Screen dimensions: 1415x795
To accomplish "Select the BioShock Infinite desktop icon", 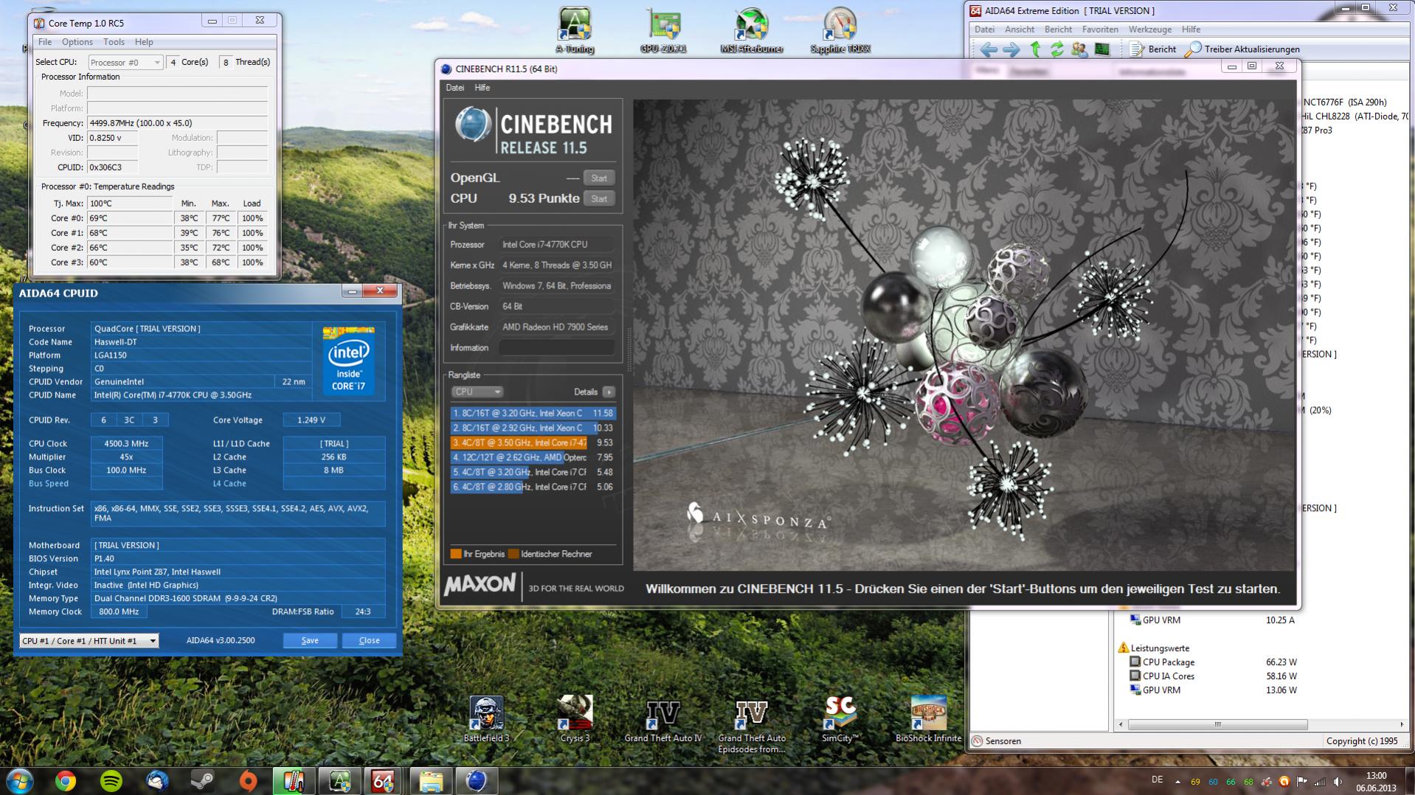I will point(928,719).
